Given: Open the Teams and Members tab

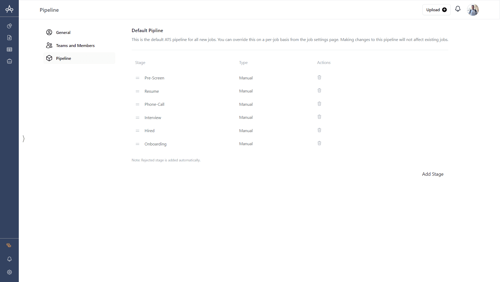Looking at the screenshot, I should [75, 45].
